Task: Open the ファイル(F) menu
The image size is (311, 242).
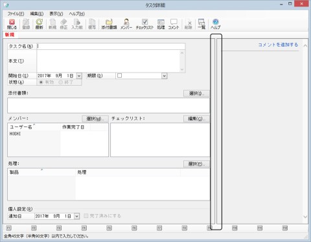Action: click(16, 14)
